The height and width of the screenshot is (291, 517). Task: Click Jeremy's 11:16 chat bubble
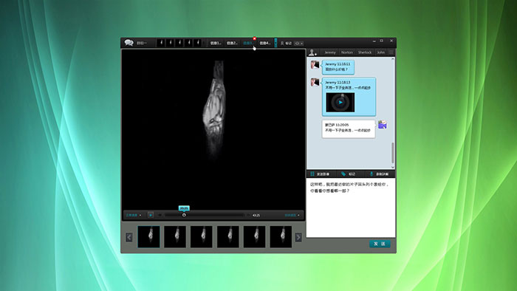(x=338, y=67)
